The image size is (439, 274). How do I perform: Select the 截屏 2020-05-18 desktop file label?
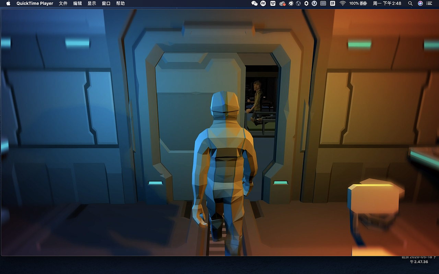coord(419,259)
